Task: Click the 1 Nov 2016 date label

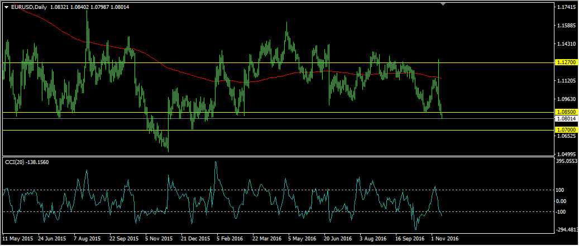Action: pyautogui.click(x=444, y=239)
